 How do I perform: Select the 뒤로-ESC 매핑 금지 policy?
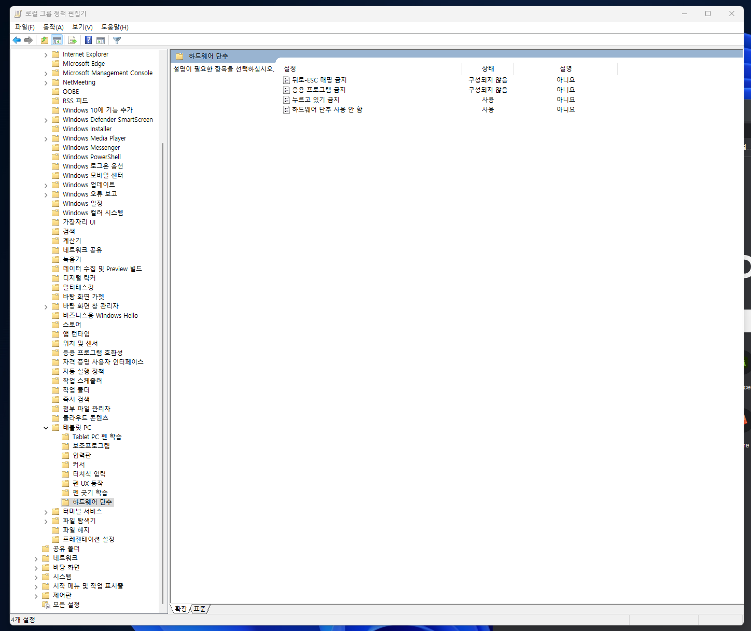coord(319,80)
